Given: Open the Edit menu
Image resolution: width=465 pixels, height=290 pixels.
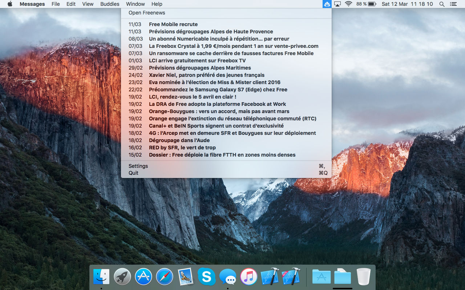Looking at the screenshot, I should pyautogui.click(x=71, y=4).
